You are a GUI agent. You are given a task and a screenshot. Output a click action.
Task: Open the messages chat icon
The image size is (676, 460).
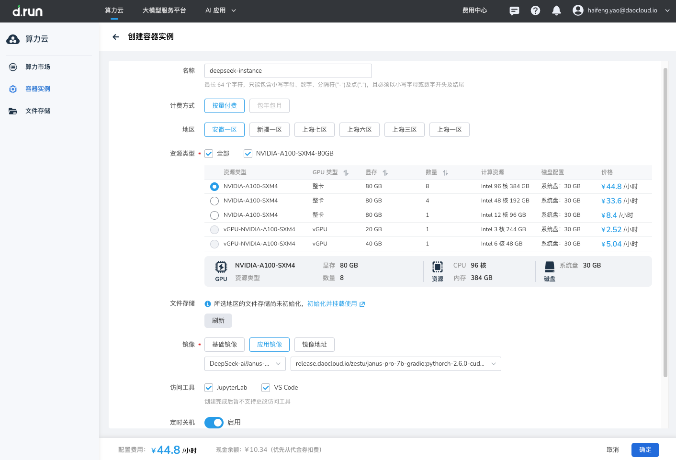tap(514, 11)
